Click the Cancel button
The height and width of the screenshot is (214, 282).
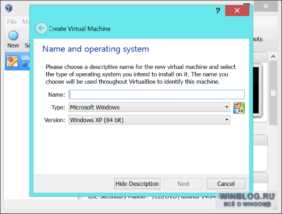[226, 184]
